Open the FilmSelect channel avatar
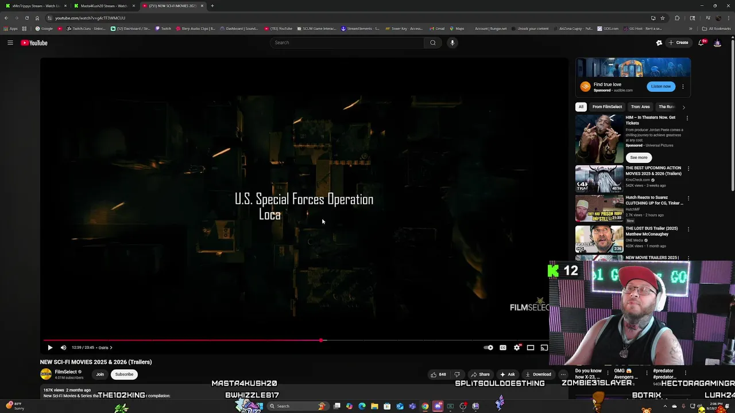 coord(46,374)
